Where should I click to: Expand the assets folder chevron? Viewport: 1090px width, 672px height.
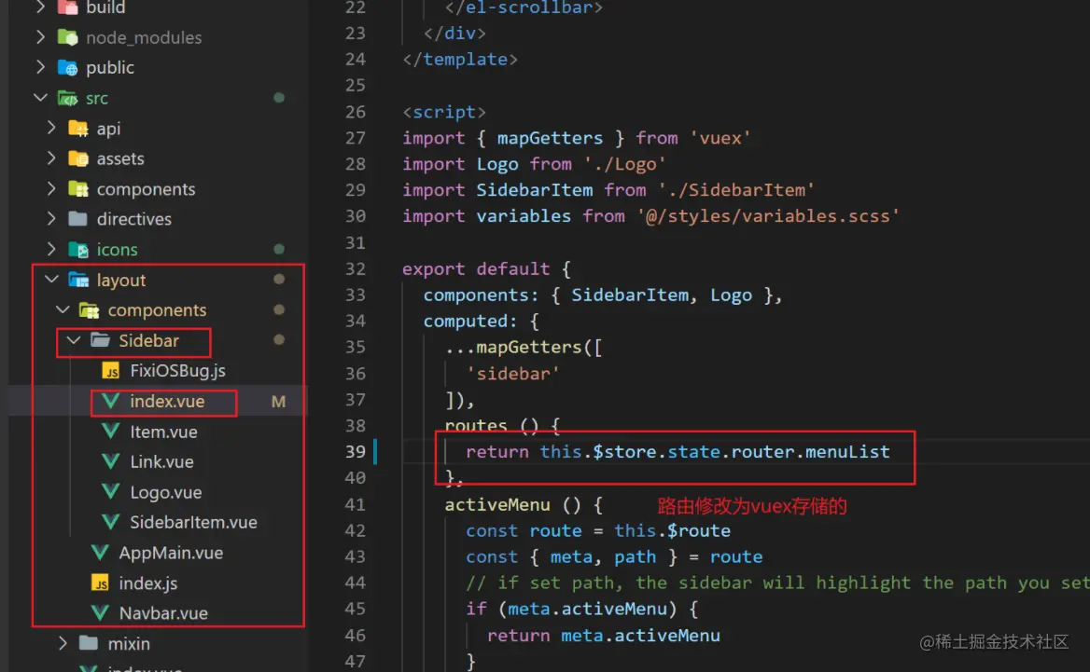click(51, 158)
